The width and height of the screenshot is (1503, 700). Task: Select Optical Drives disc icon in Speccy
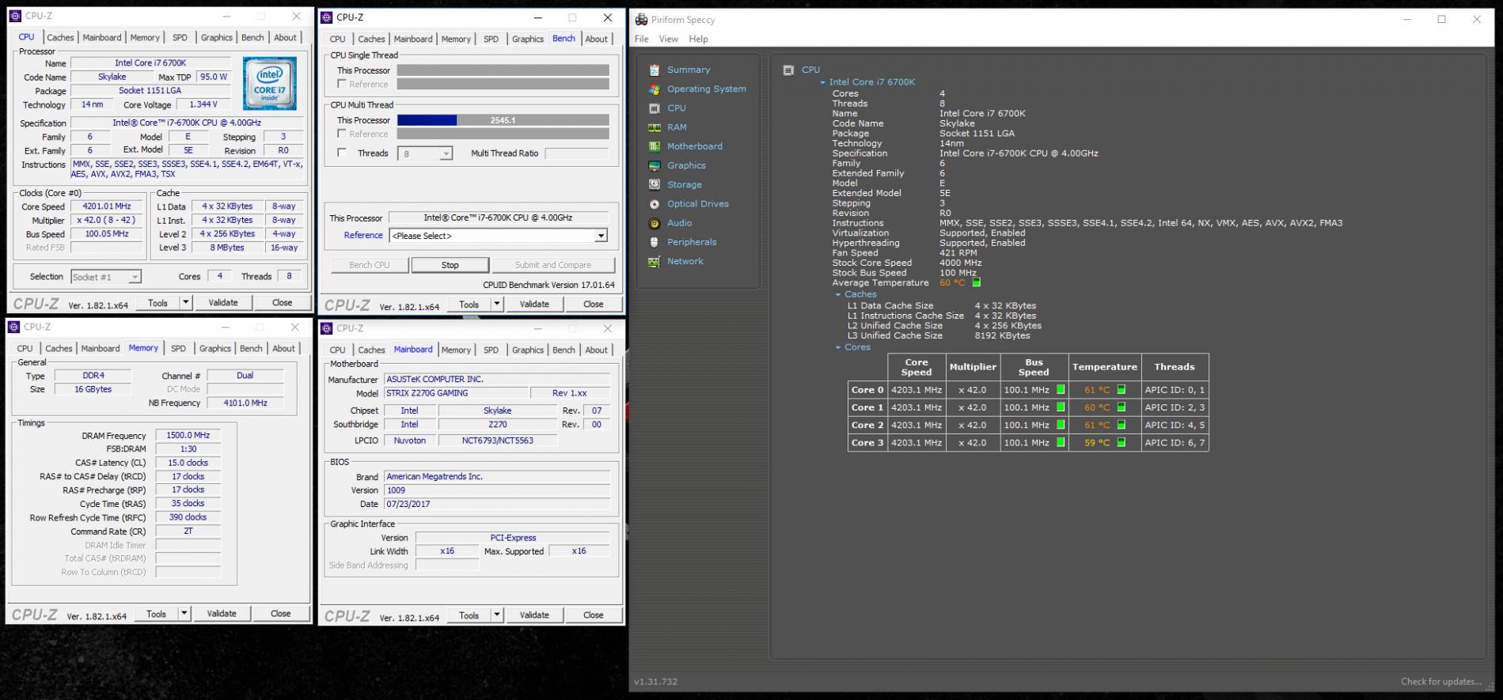coord(654,204)
